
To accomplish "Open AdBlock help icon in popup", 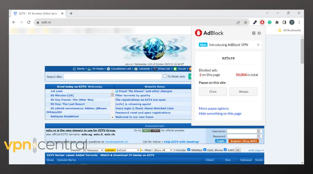I will pyautogui.click(x=254, y=33).
